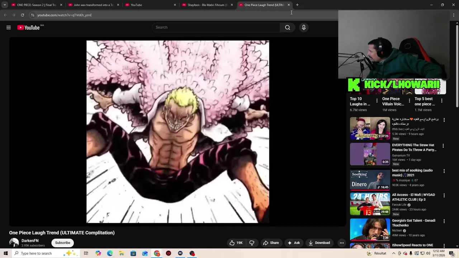Go back to previous page
Screen dimensions: 459x258
point(5,15)
